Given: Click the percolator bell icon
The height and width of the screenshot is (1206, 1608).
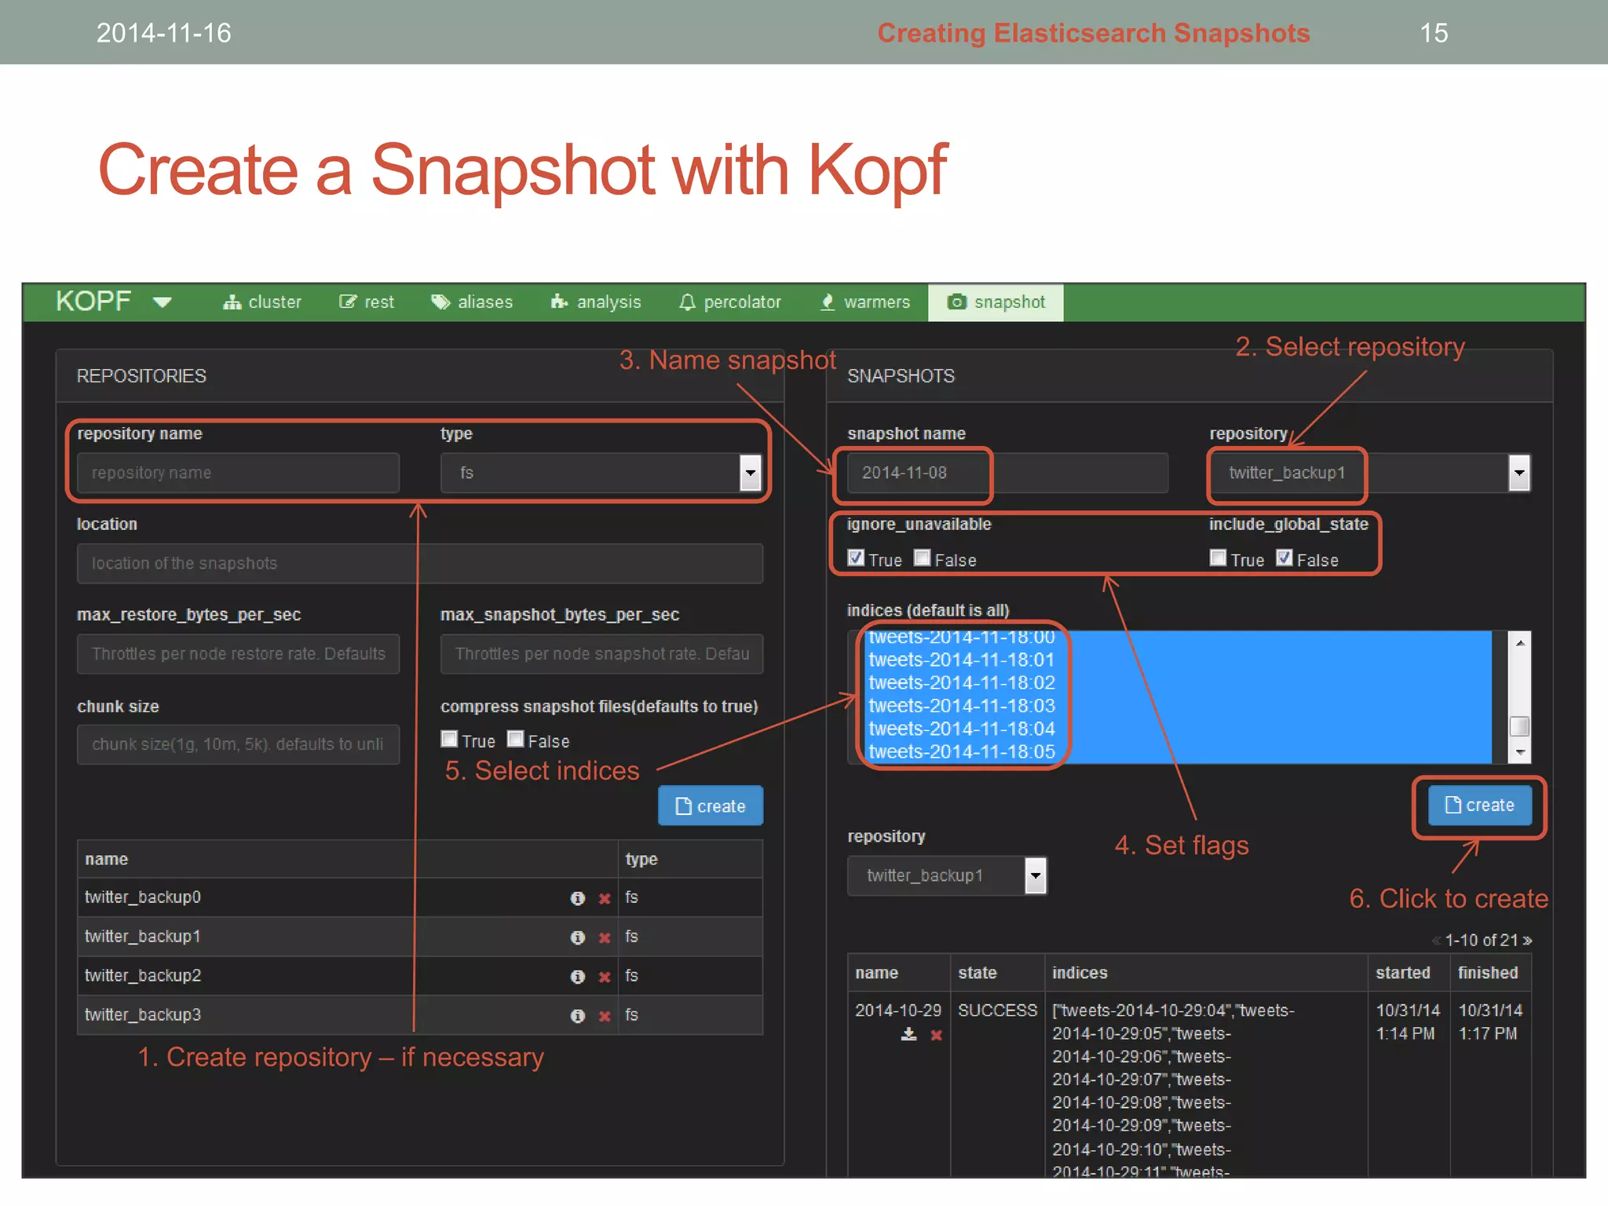Looking at the screenshot, I should [687, 302].
